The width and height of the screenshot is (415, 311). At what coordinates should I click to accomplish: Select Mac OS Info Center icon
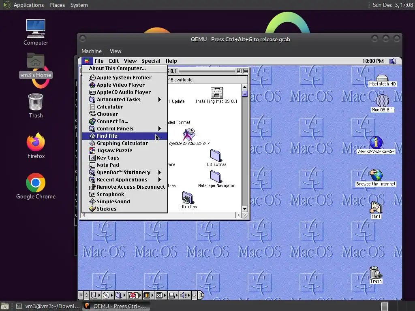click(376, 145)
